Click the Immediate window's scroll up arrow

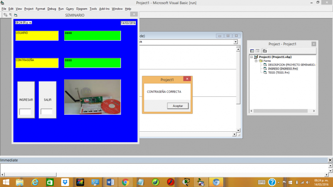pos(331,166)
